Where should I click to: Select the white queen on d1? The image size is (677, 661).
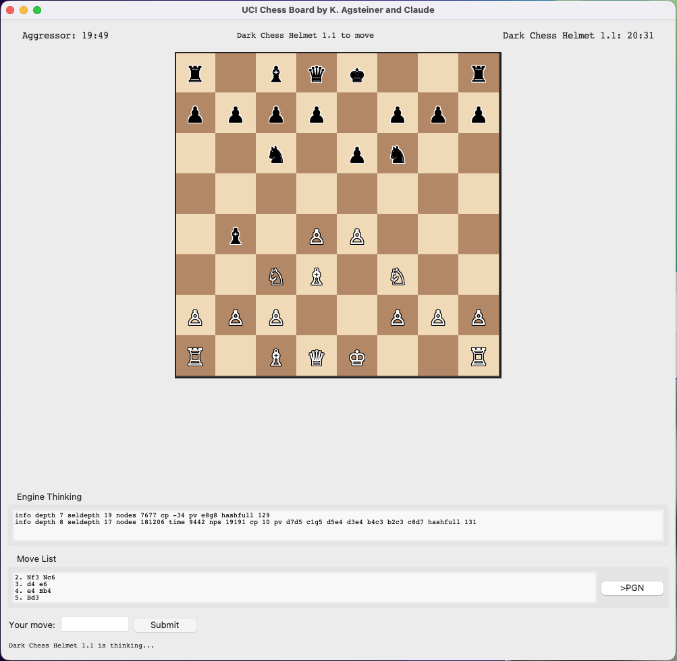point(317,356)
